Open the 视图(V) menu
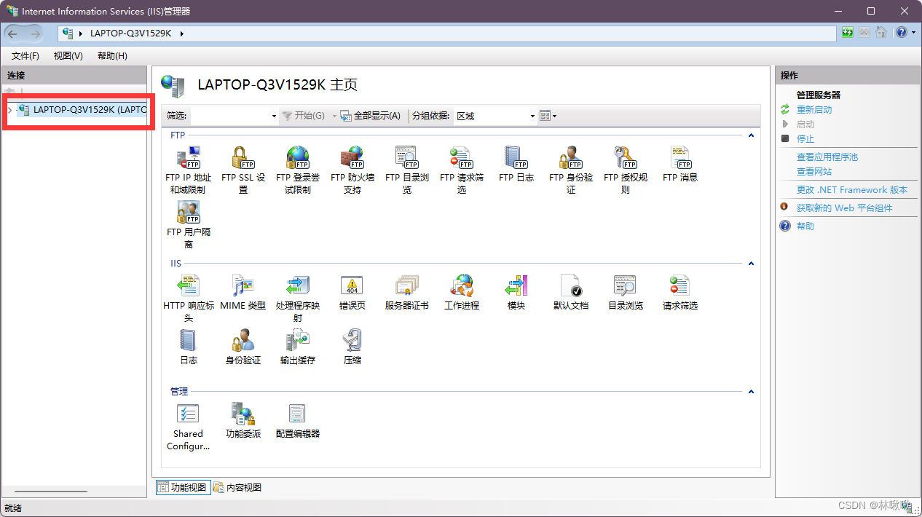 [68, 56]
